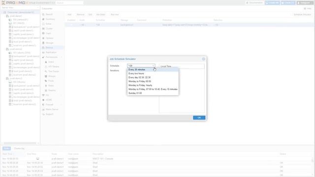Collapse the Permissions menu section

click(x=61, y=57)
